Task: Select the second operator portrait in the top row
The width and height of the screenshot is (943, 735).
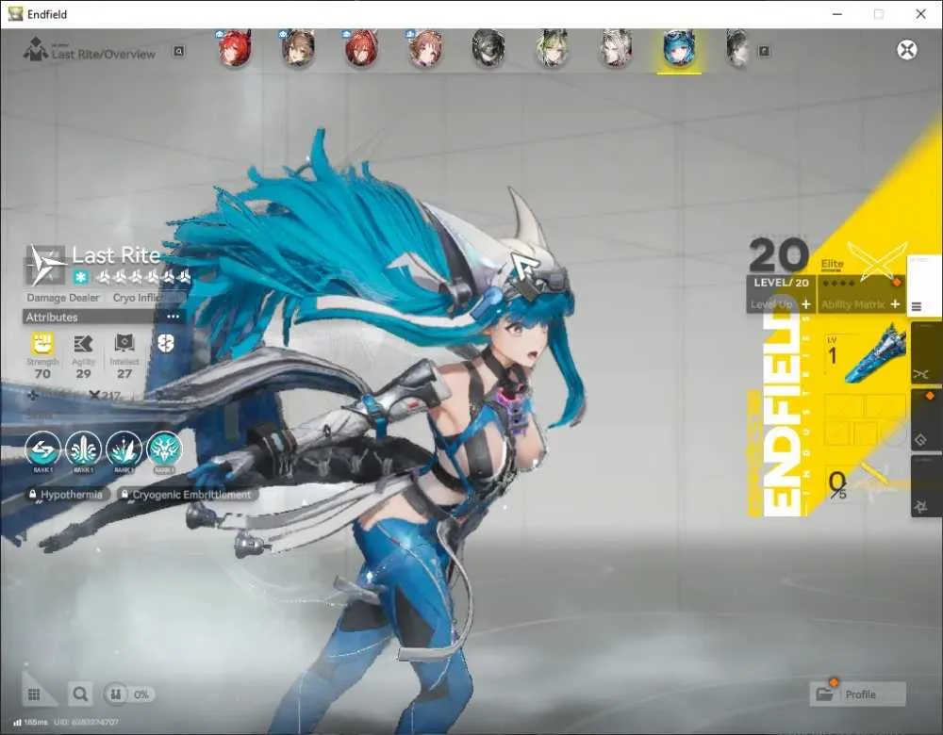Action: 298,48
